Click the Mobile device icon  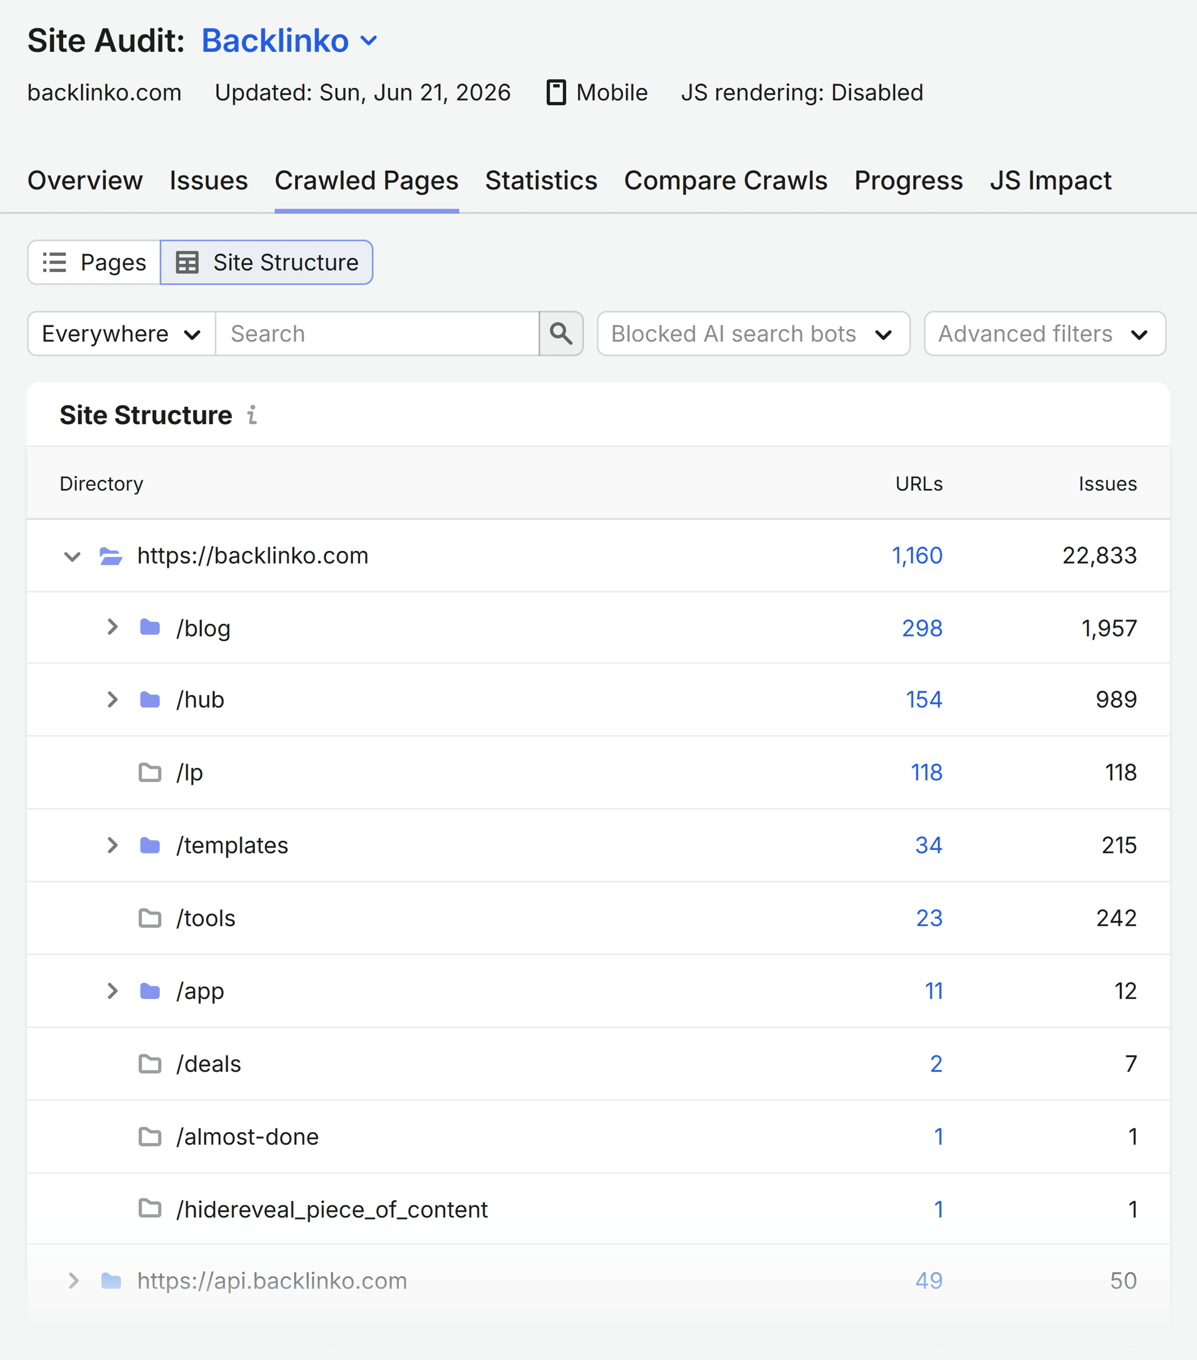click(x=556, y=92)
